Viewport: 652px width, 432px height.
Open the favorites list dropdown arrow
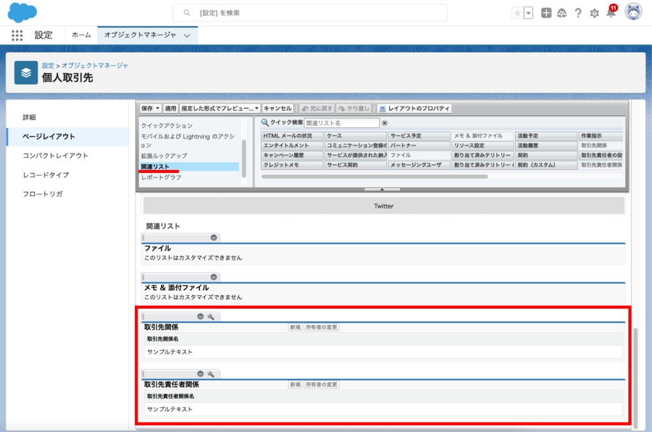(528, 13)
